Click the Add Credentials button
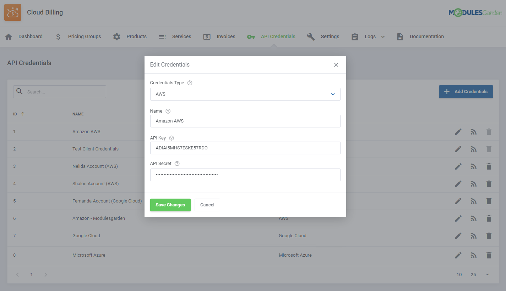The width and height of the screenshot is (506, 291). click(x=466, y=92)
